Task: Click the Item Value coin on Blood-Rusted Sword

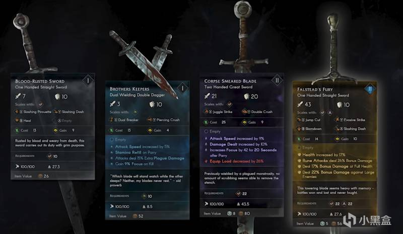Action: [x=40, y=176]
